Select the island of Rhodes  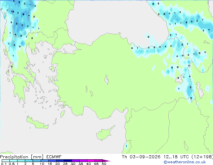(62, 114)
